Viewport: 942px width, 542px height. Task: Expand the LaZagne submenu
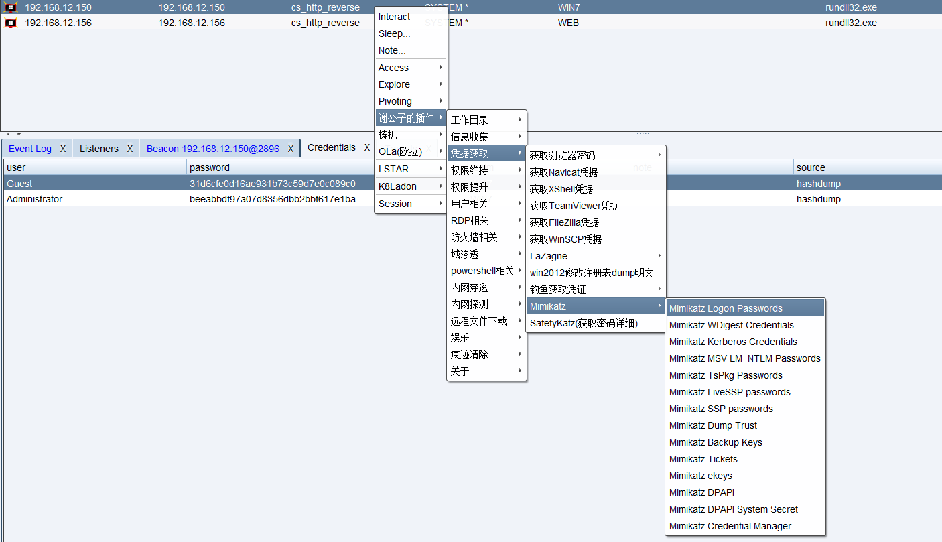click(596, 256)
